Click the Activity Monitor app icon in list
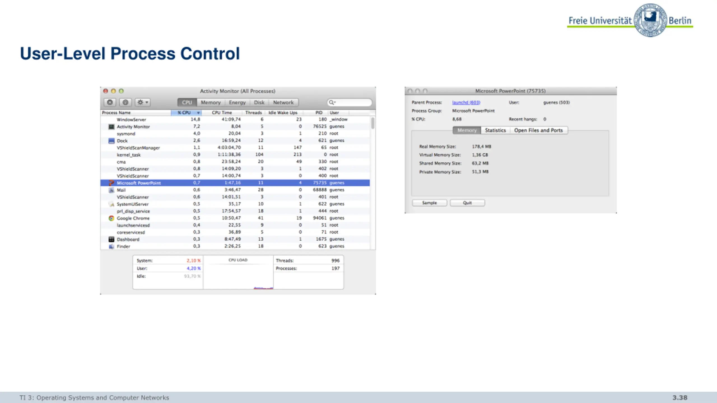Image resolution: width=717 pixels, height=403 pixels. (x=111, y=126)
